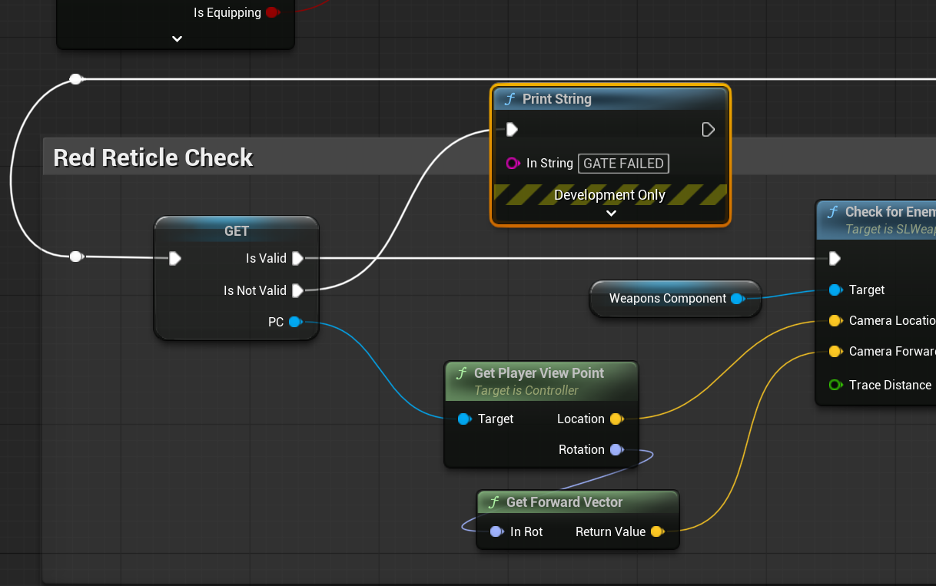Click the Is Valid execution pin

pos(297,258)
